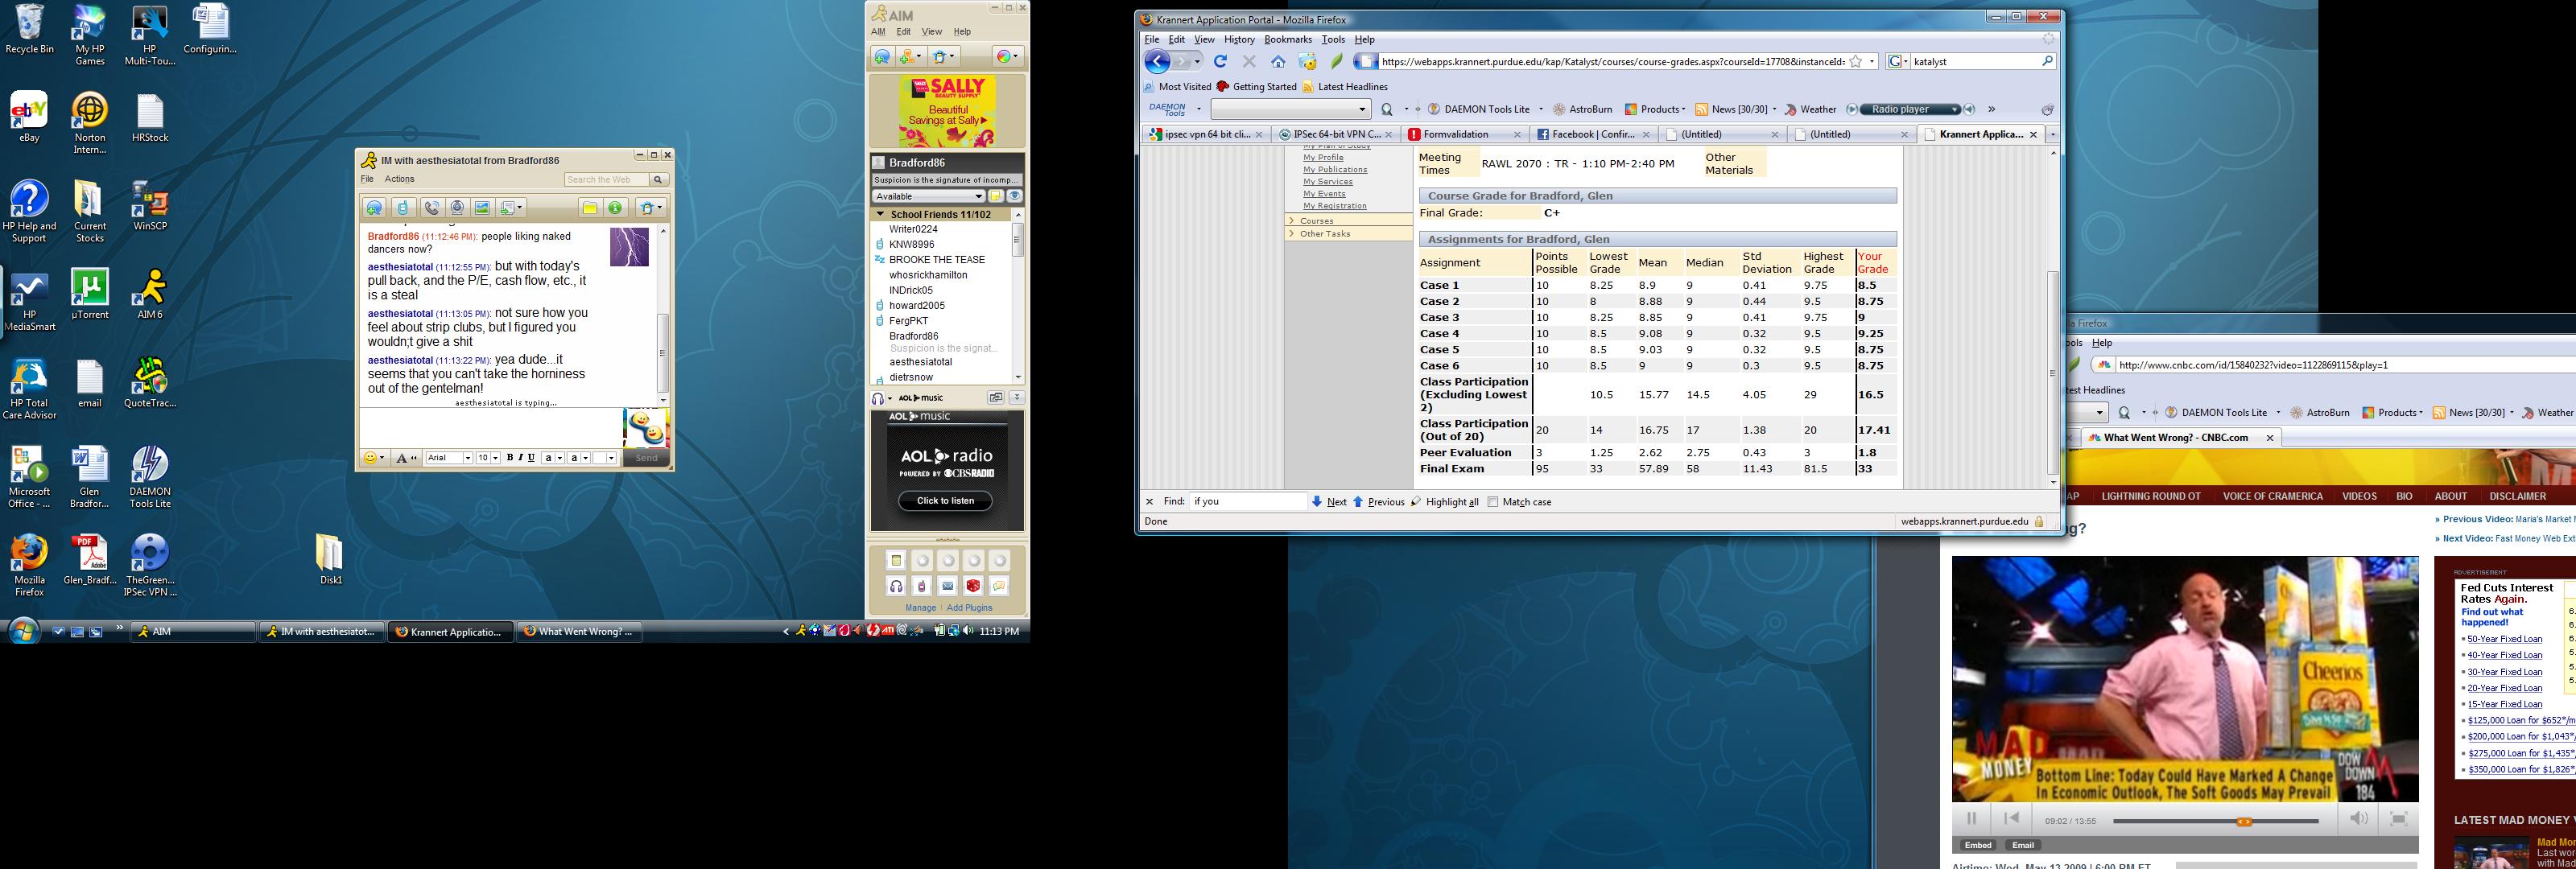The height and width of the screenshot is (869, 2576).
Task: Click the webcam icon in IM toolbar
Action: (457, 208)
